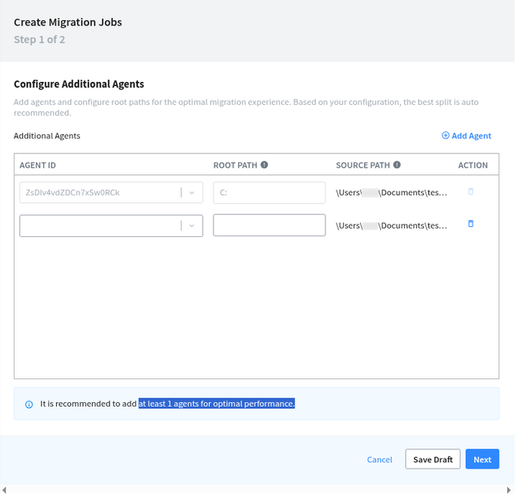Click the Source Path info icon
The width and height of the screenshot is (515, 494).
click(397, 164)
